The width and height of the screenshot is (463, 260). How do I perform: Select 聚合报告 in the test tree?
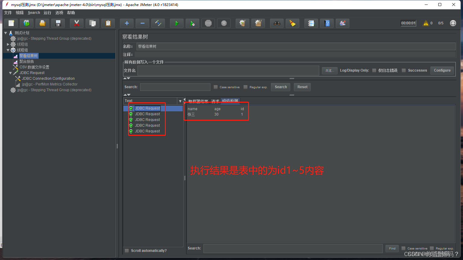coord(27,61)
